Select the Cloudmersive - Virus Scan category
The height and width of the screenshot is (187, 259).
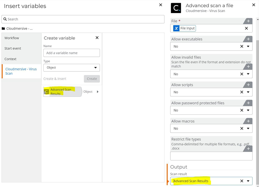pos(21,71)
